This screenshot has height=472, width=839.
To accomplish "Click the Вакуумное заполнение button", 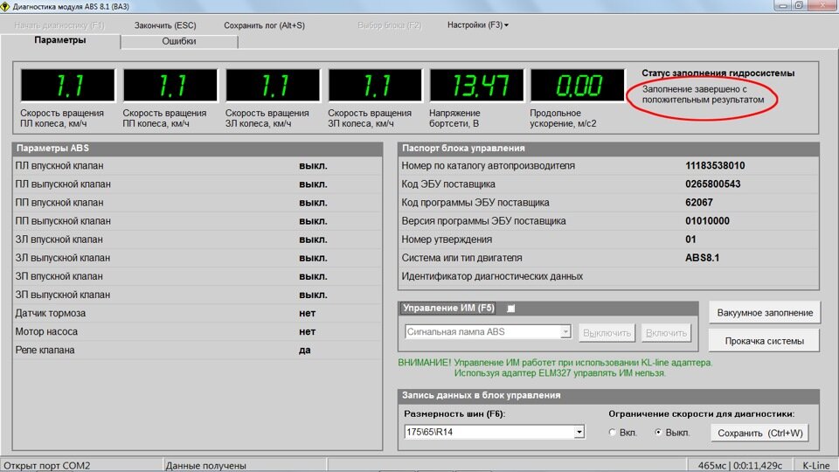I will (765, 313).
